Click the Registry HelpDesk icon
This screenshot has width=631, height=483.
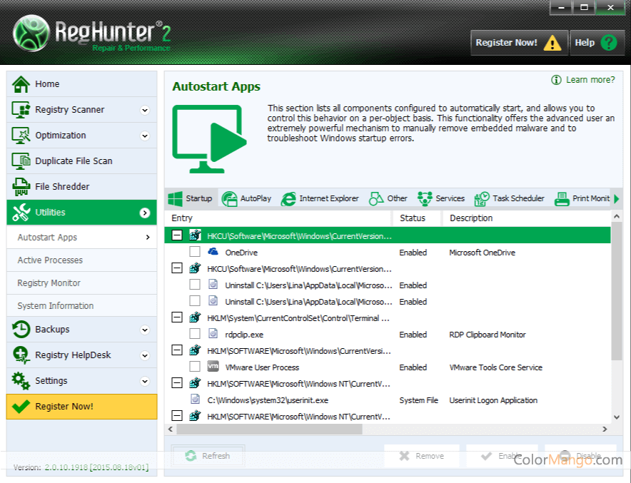click(x=21, y=355)
